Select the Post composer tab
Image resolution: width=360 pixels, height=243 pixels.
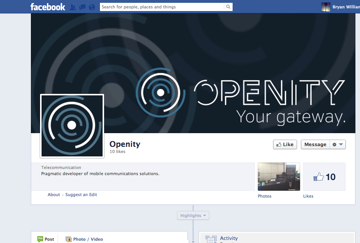[46, 239]
